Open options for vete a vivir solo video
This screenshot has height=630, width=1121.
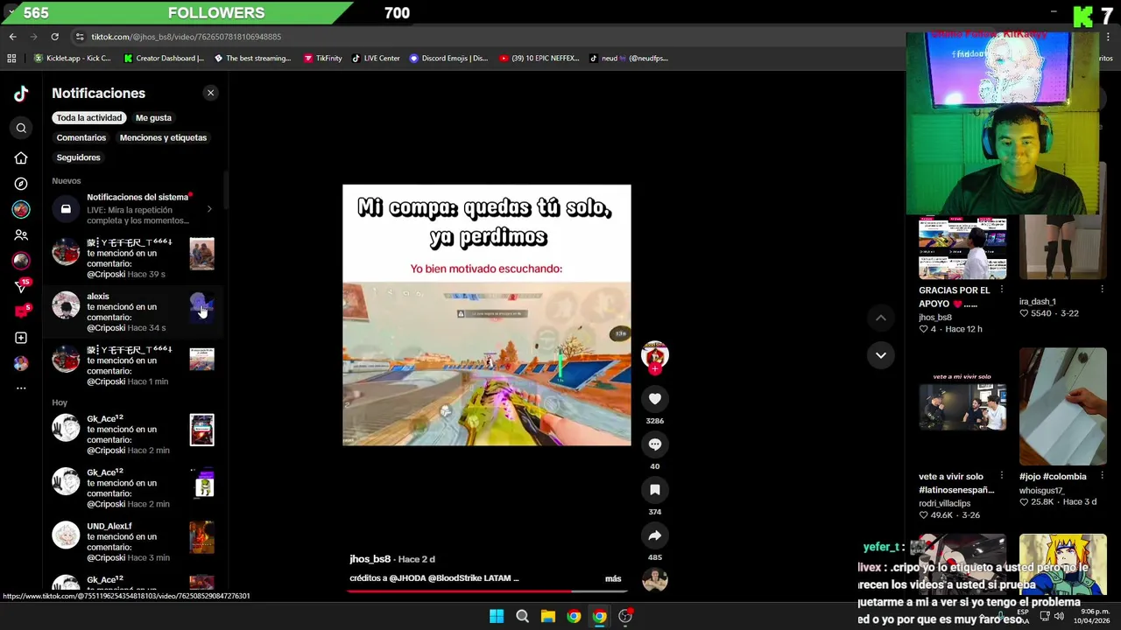click(x=1002, y=476)
